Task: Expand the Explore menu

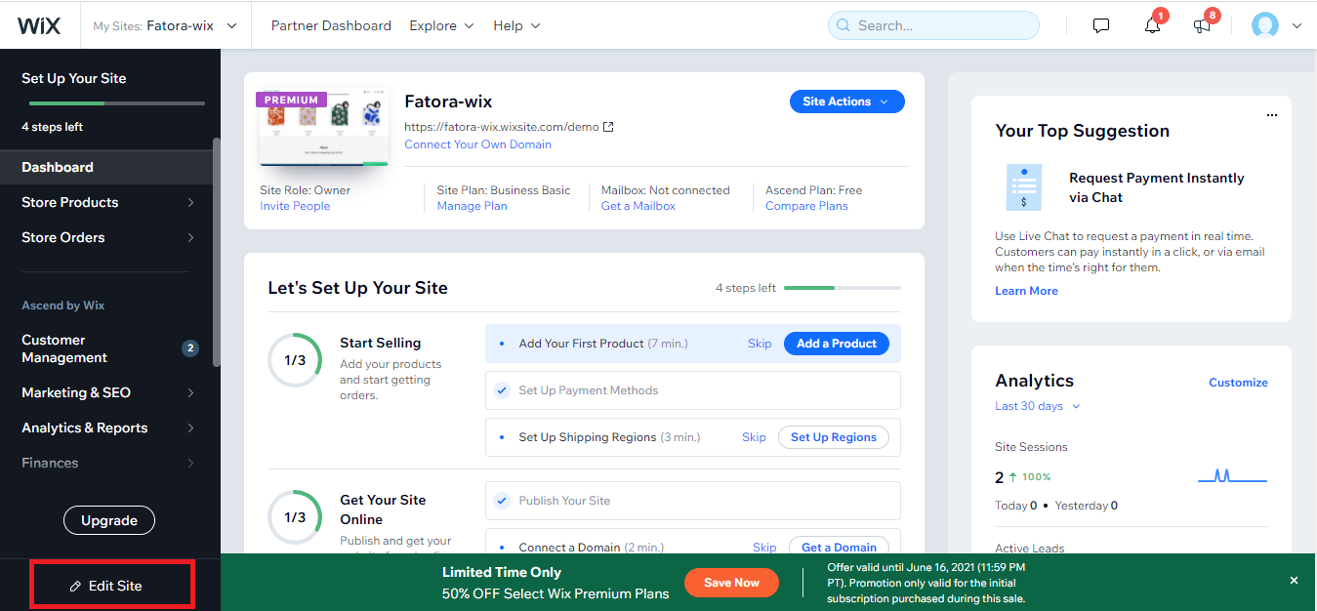Action: coord(441,25)
